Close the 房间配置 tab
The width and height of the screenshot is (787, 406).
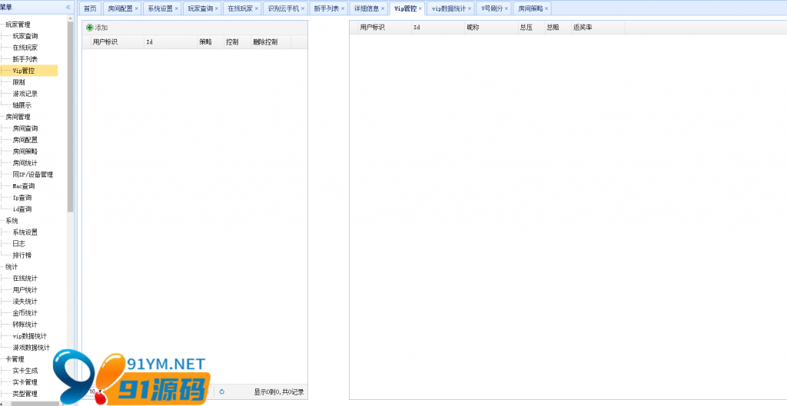pos(137,8)
